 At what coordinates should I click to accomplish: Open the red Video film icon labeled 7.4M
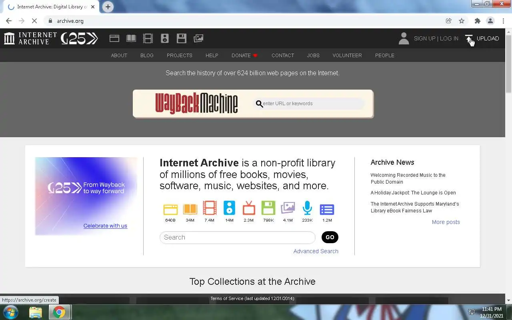pyautogui.click(x=210, y=208)
